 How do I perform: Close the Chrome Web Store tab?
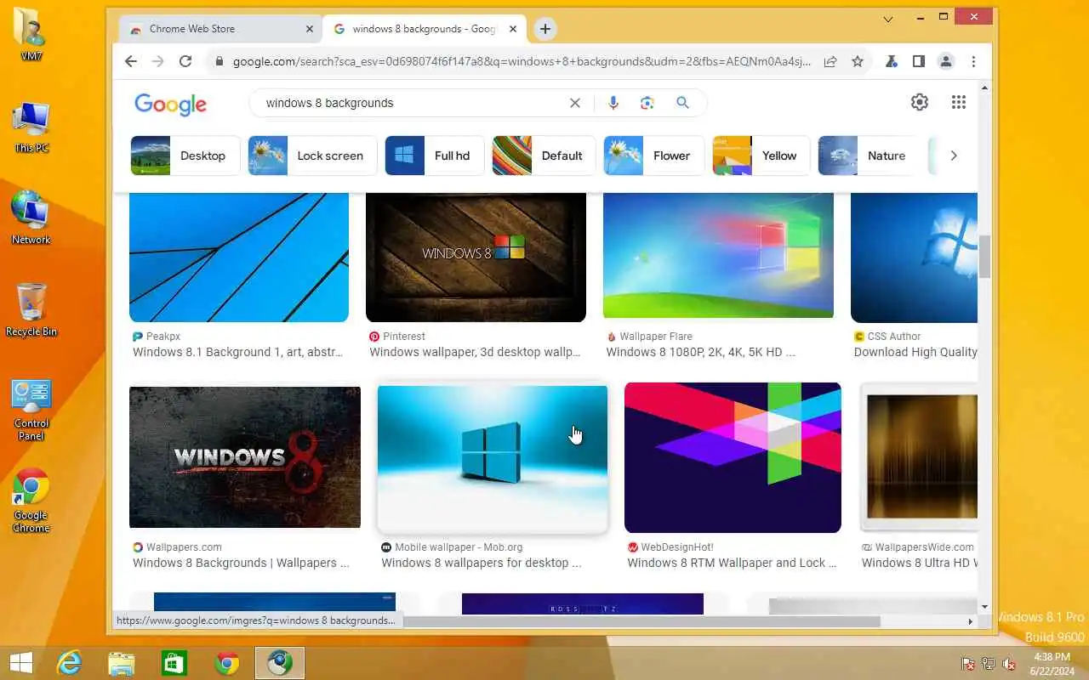click(310, 29)
